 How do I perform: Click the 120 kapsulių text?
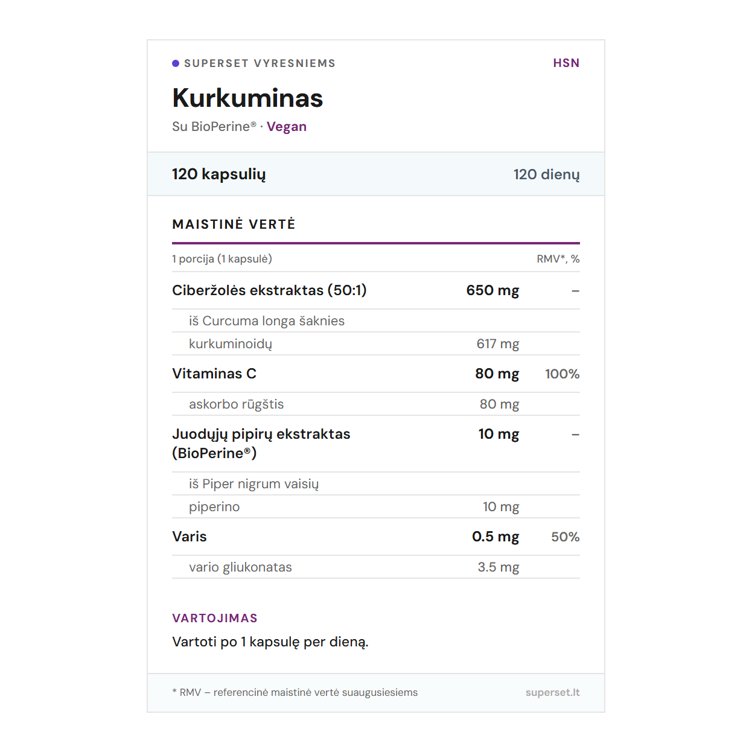218,174
